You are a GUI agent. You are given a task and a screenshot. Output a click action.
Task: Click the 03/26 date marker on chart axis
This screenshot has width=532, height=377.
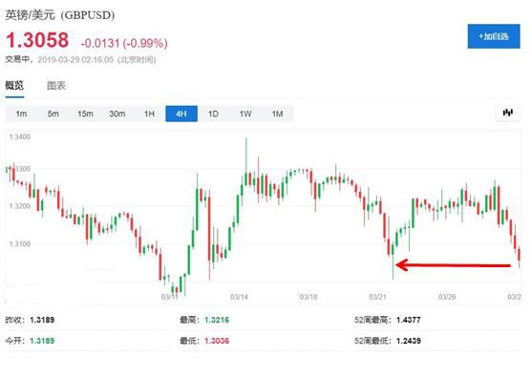click(447, 297)
